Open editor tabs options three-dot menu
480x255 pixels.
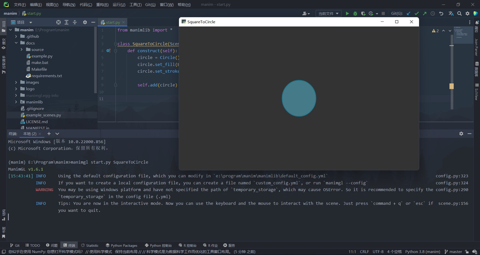pos(470,22)
